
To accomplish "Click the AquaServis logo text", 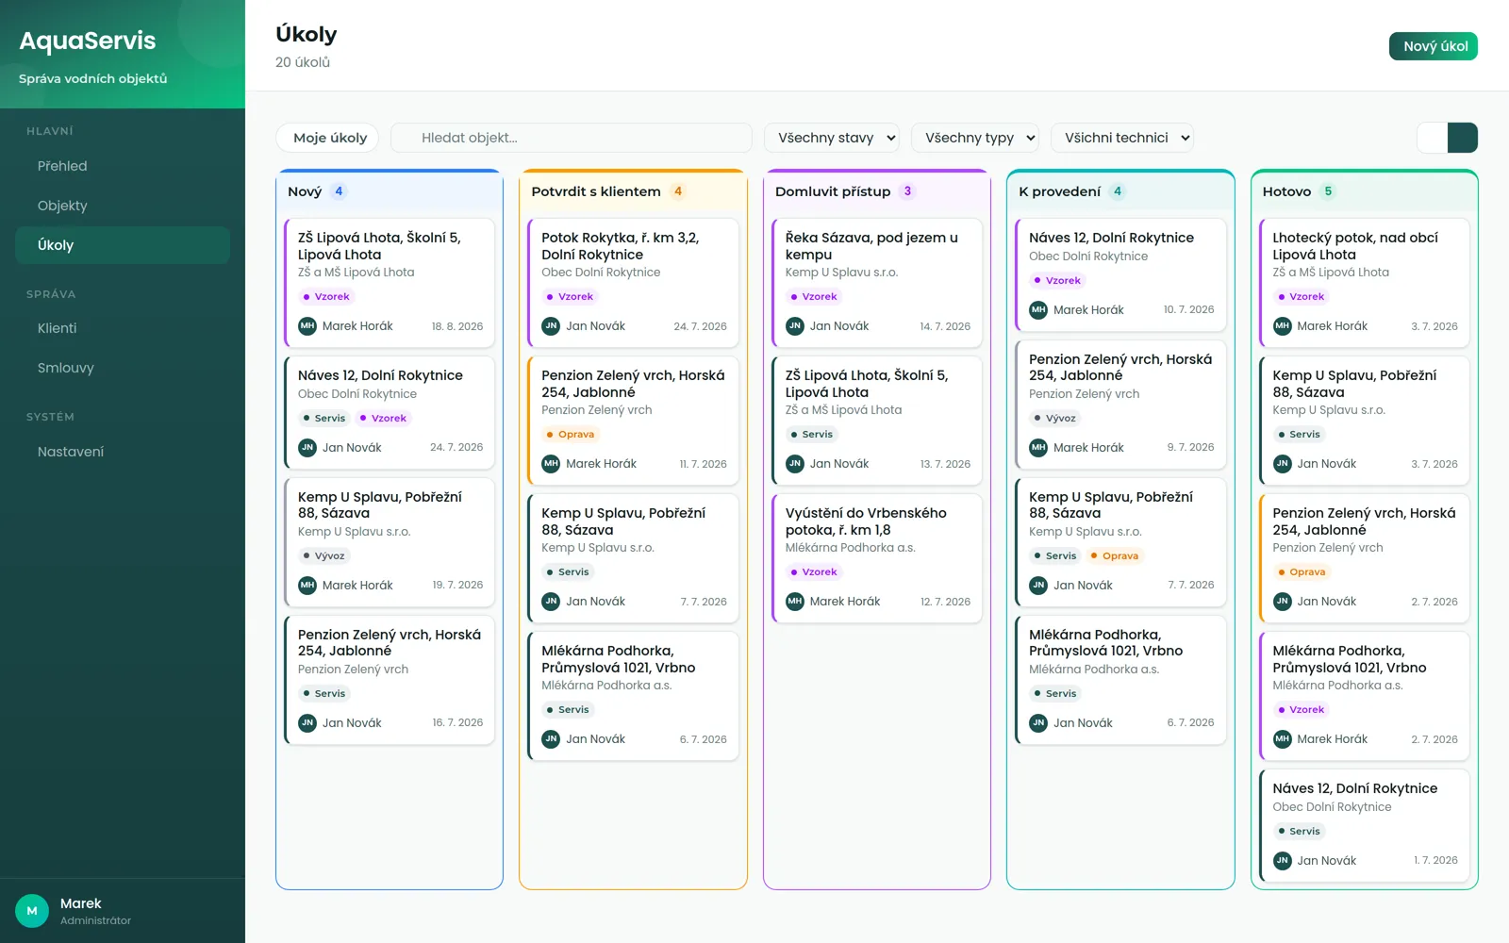I will [x=88, y=41].
